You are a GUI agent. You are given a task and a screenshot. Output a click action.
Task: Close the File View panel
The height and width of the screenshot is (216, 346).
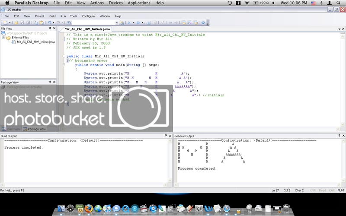(x=54, y=29)
